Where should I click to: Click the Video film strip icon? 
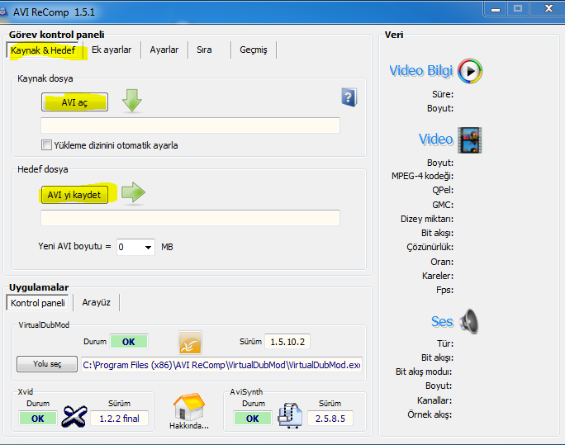pos(469,140)
